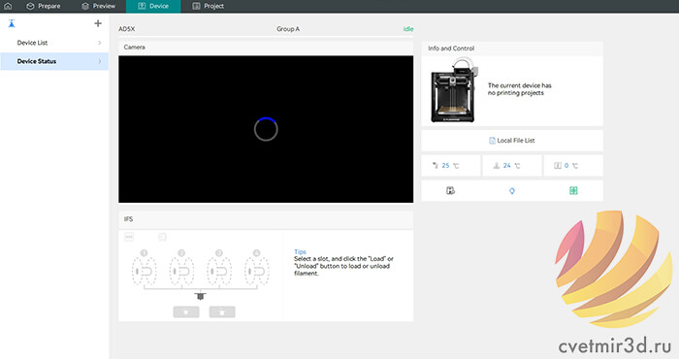Click the Camera panel header

(266, 48)
